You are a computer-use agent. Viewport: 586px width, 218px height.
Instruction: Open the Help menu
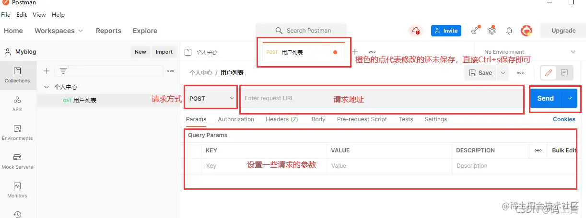tap(58, 15)
